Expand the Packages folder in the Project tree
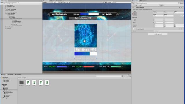Image resolution: width=185 pixels, height=104 pixels. tap(1, 98)
